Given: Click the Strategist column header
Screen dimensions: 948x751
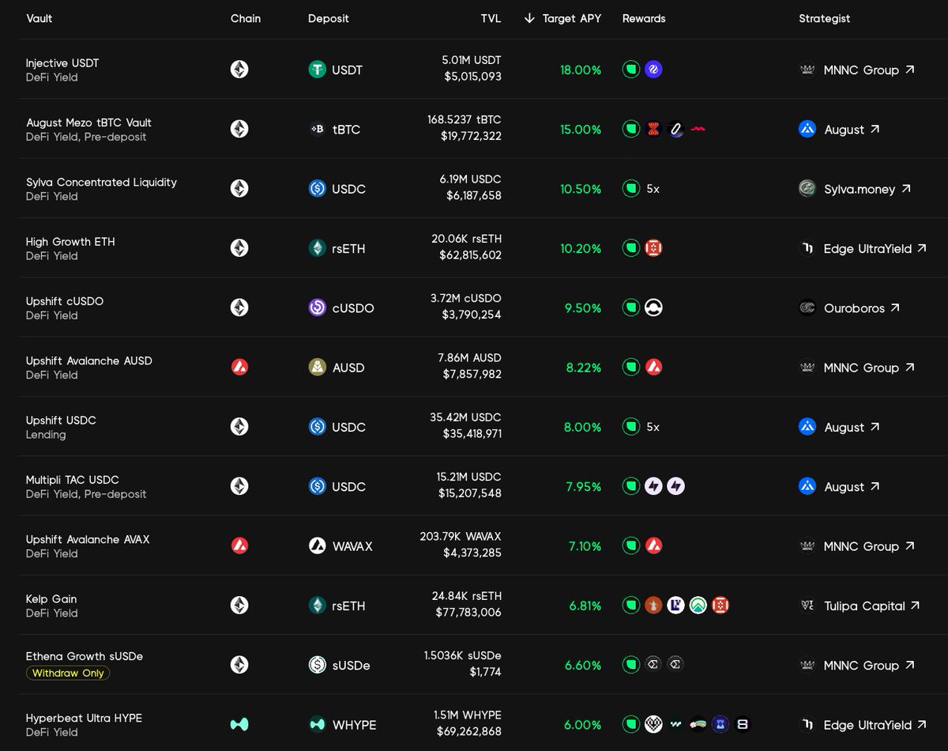Looking at the screenshot, I should pyautogui.click(x=824, y=18).
